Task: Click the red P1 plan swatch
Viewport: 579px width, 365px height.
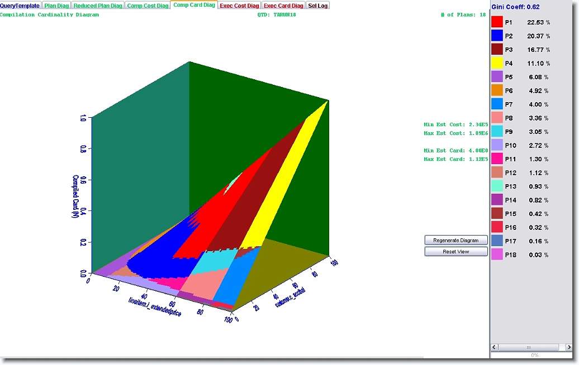Action: (x=497, y=22)
